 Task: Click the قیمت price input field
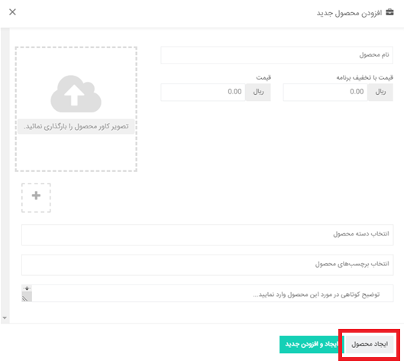[x=203, y=92]
